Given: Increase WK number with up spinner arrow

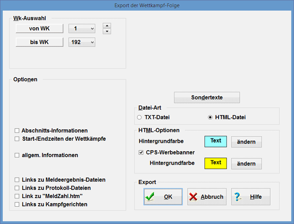Looking at the screenshot, I should pyautogui.click(x=106, y=26).
